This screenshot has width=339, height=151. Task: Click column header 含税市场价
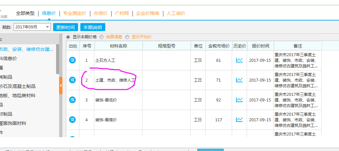(219, 46)
